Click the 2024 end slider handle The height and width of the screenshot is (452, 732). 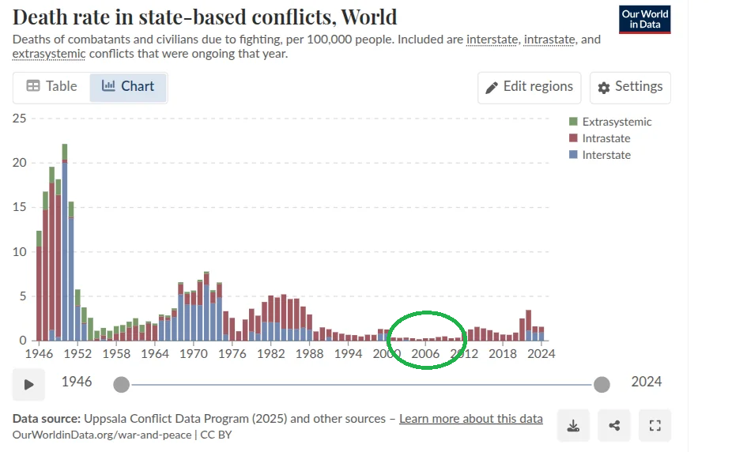click(x=602, y=385)
